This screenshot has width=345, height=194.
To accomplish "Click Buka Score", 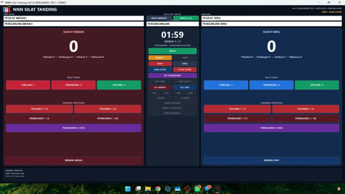I will coord(160,69).
